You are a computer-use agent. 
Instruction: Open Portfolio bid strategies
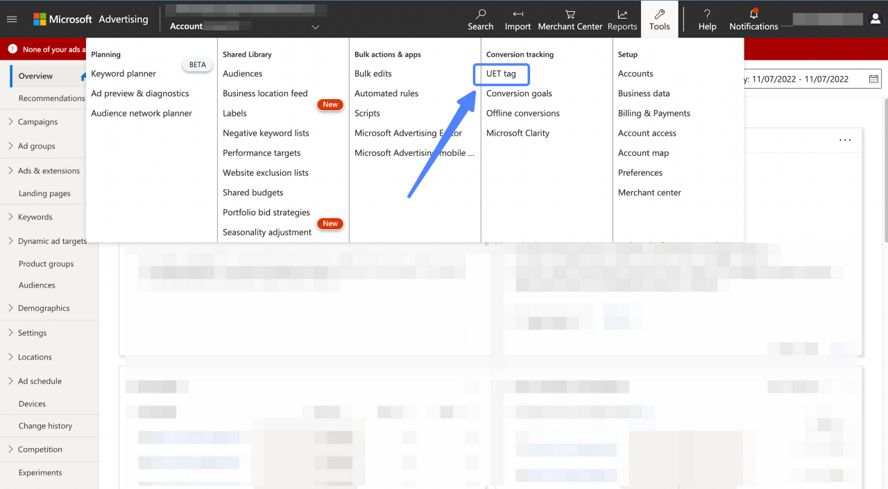coord(266,213)
